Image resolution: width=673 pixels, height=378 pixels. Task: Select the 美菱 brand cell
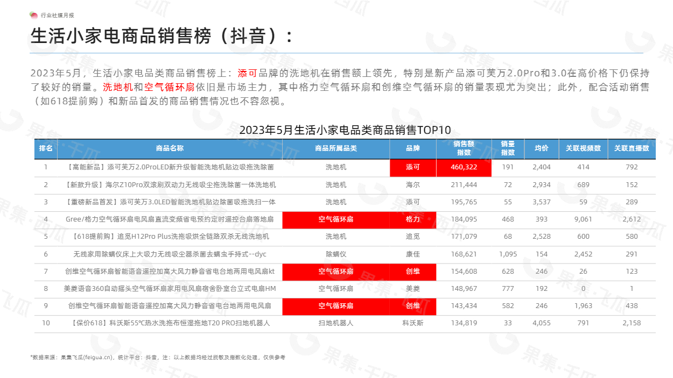pos(413,288)
